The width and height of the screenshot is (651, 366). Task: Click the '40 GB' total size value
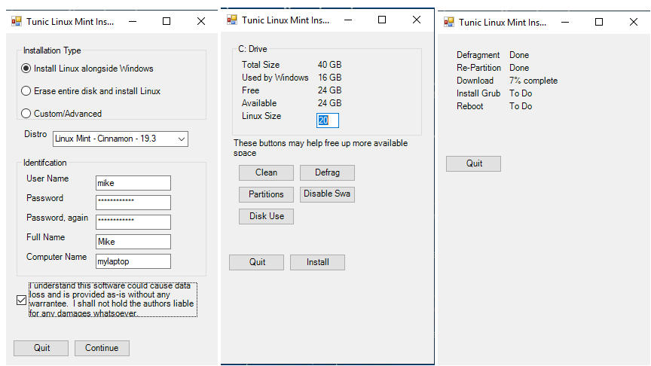point(330,65)
